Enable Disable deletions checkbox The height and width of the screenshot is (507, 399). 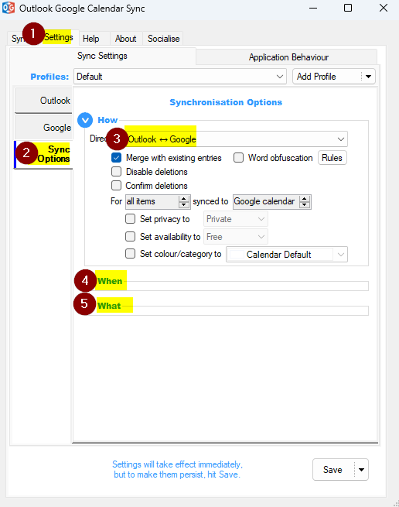coord(116,172)
